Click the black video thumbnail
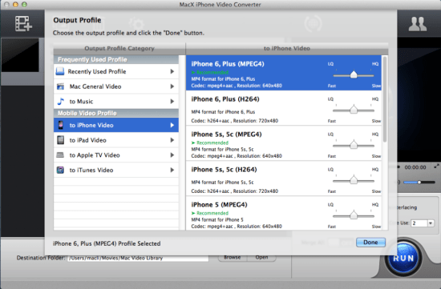Image resolution: width=441 pixels, height=289 pixels. pos(20,55)
